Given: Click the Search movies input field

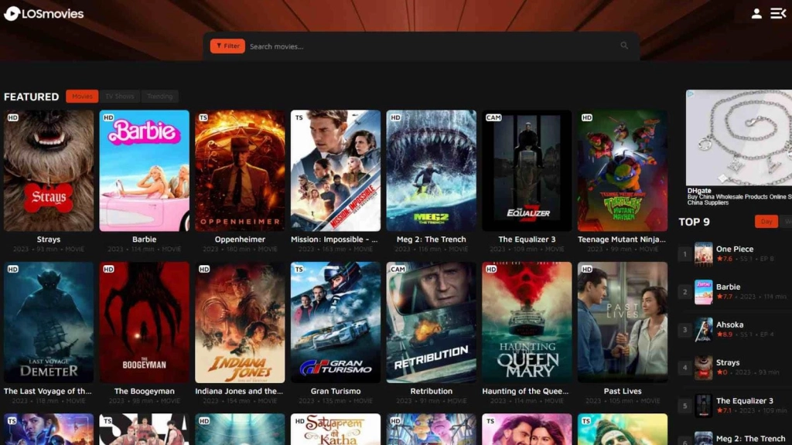Looking at the screenshot, I should point(387,46).
